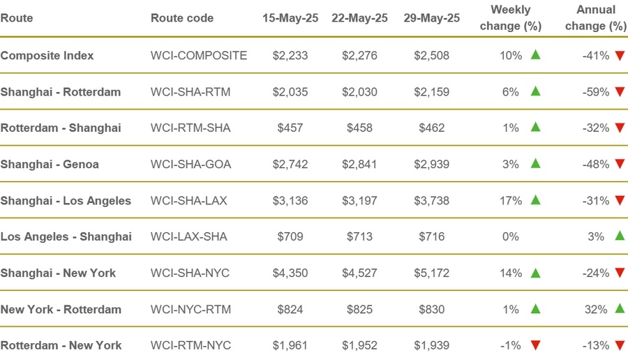Click the 29-May-25 column header
This screenshot has height=355, width=628.
point(431,18)
